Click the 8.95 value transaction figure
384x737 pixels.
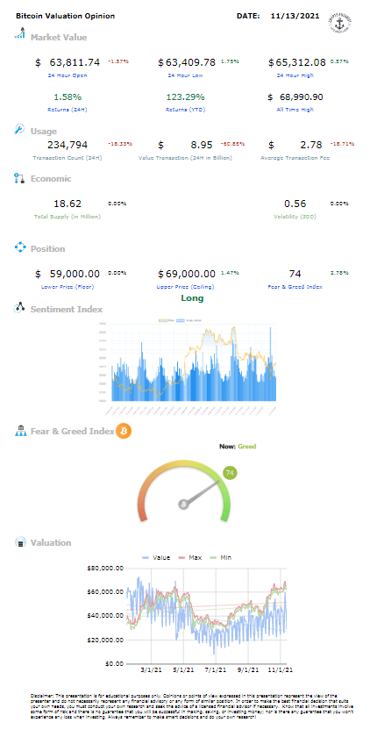pos(202,145)
